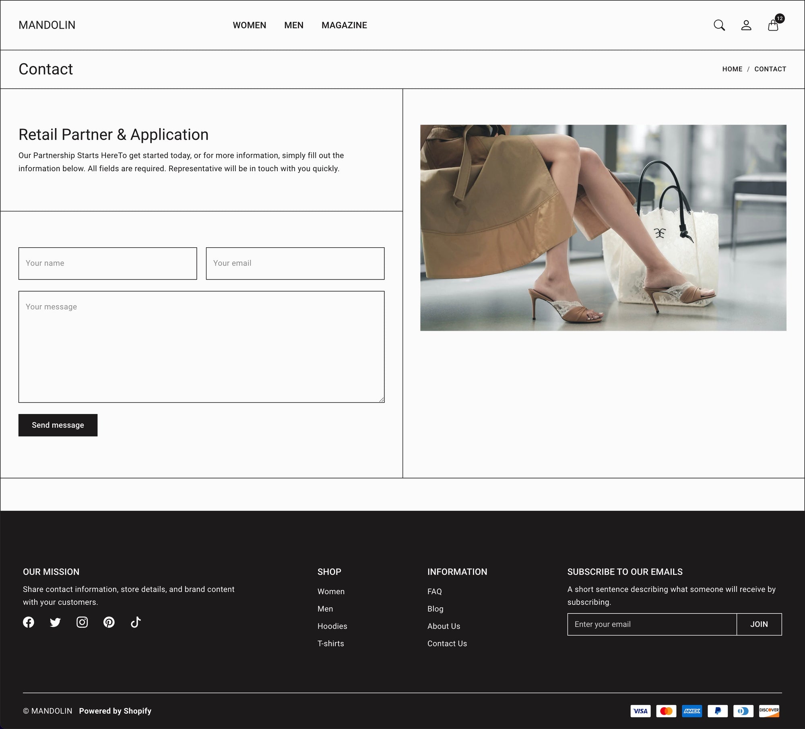This screenshot has width=805, height=729.
Task: Focus the Your name field
Action: point(107,263)
